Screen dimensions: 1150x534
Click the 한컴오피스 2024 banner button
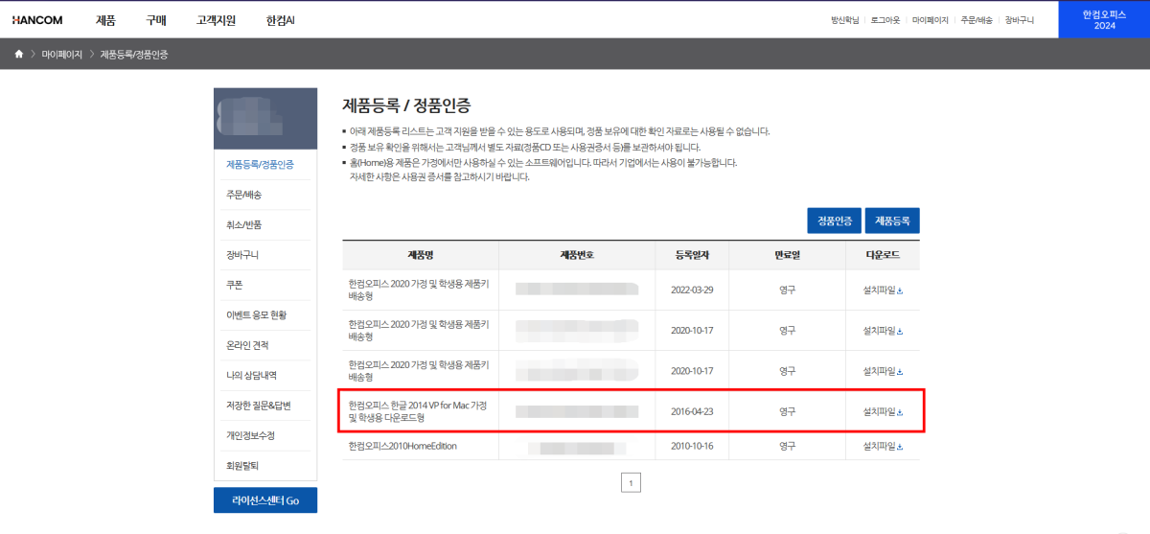1104,19
